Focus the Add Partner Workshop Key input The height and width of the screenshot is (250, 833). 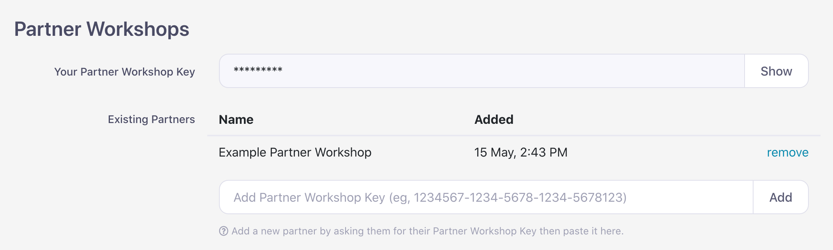coord(486,197)
